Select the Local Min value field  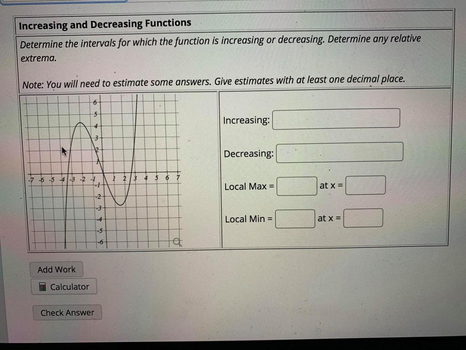click(295, 218)
